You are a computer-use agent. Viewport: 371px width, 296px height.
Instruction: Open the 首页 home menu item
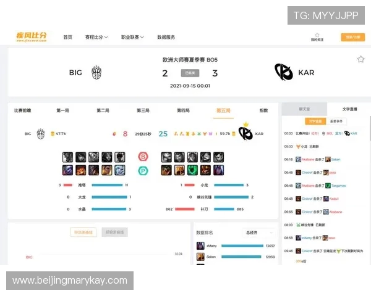click(x=67, y=37)
